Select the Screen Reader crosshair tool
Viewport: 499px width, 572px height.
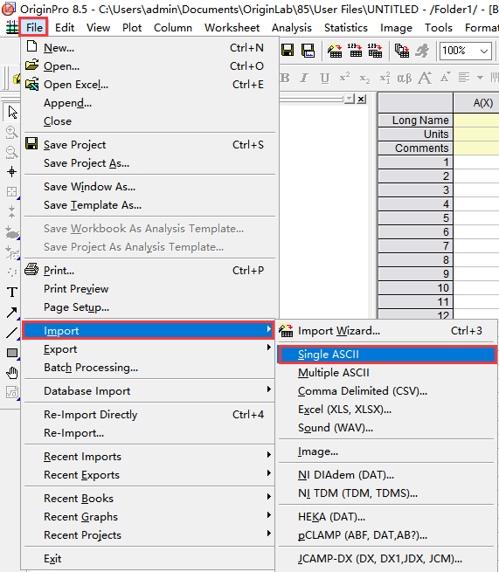(x=11, y=172)
